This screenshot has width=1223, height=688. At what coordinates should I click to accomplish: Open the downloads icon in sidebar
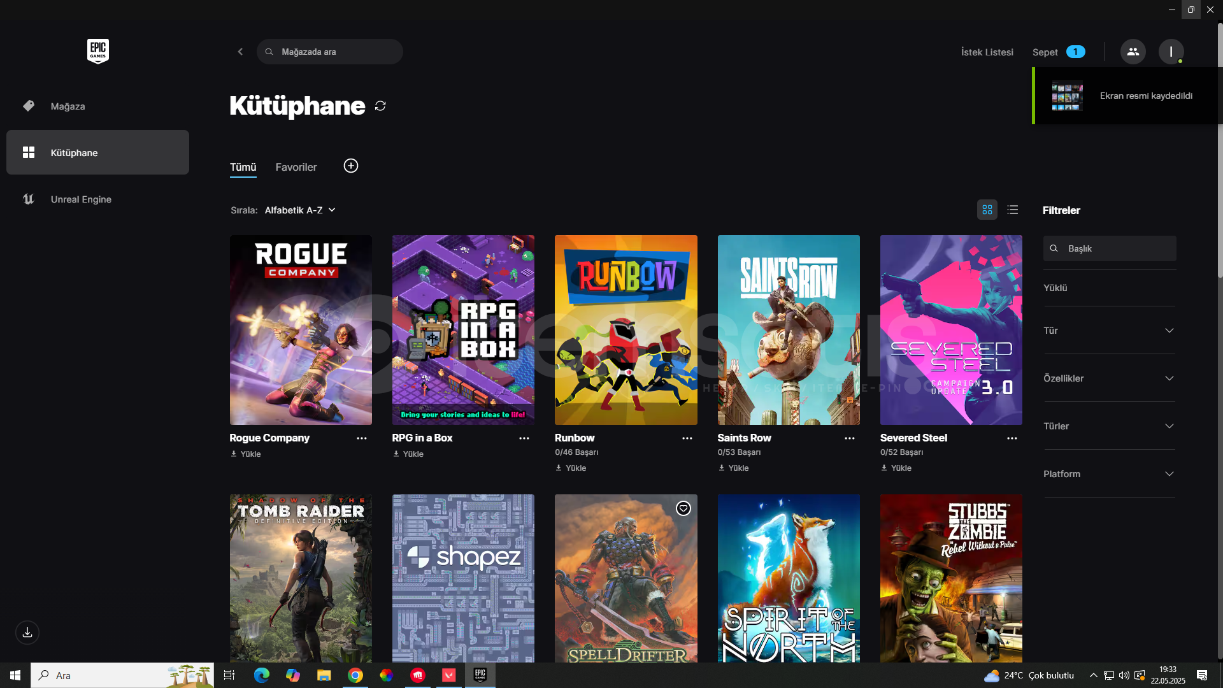pos(27,633)
